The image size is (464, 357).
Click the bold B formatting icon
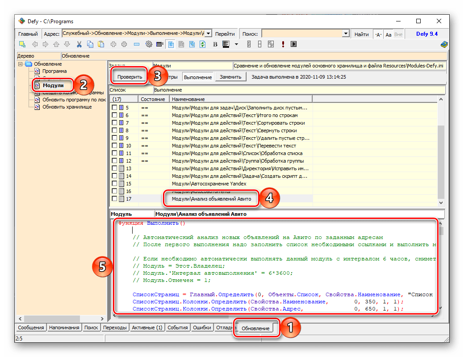215,44
